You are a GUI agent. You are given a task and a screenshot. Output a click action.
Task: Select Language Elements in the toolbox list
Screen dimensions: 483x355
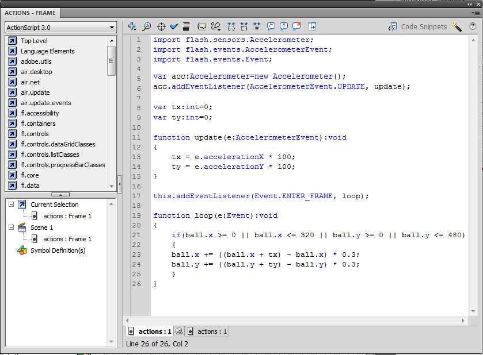pos(47,51)
